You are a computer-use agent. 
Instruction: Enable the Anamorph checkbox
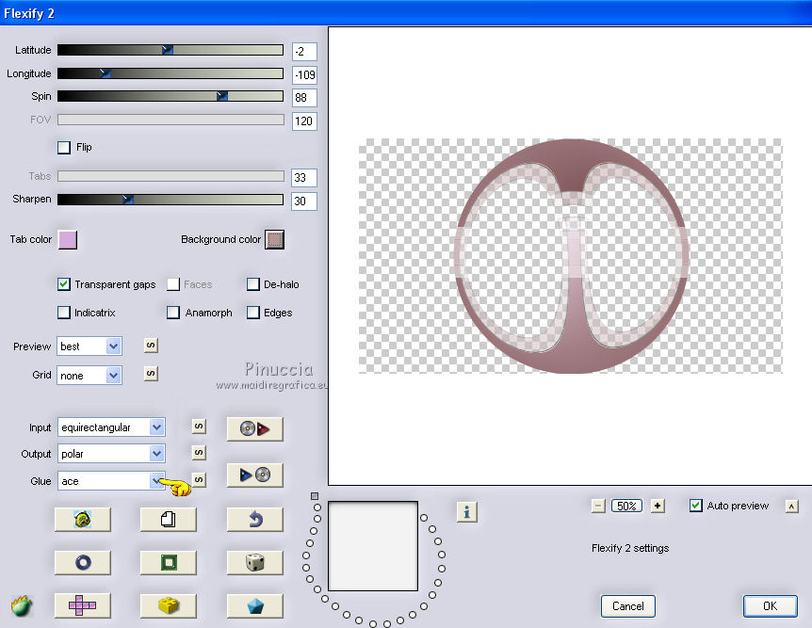click(x=173, y=313)
